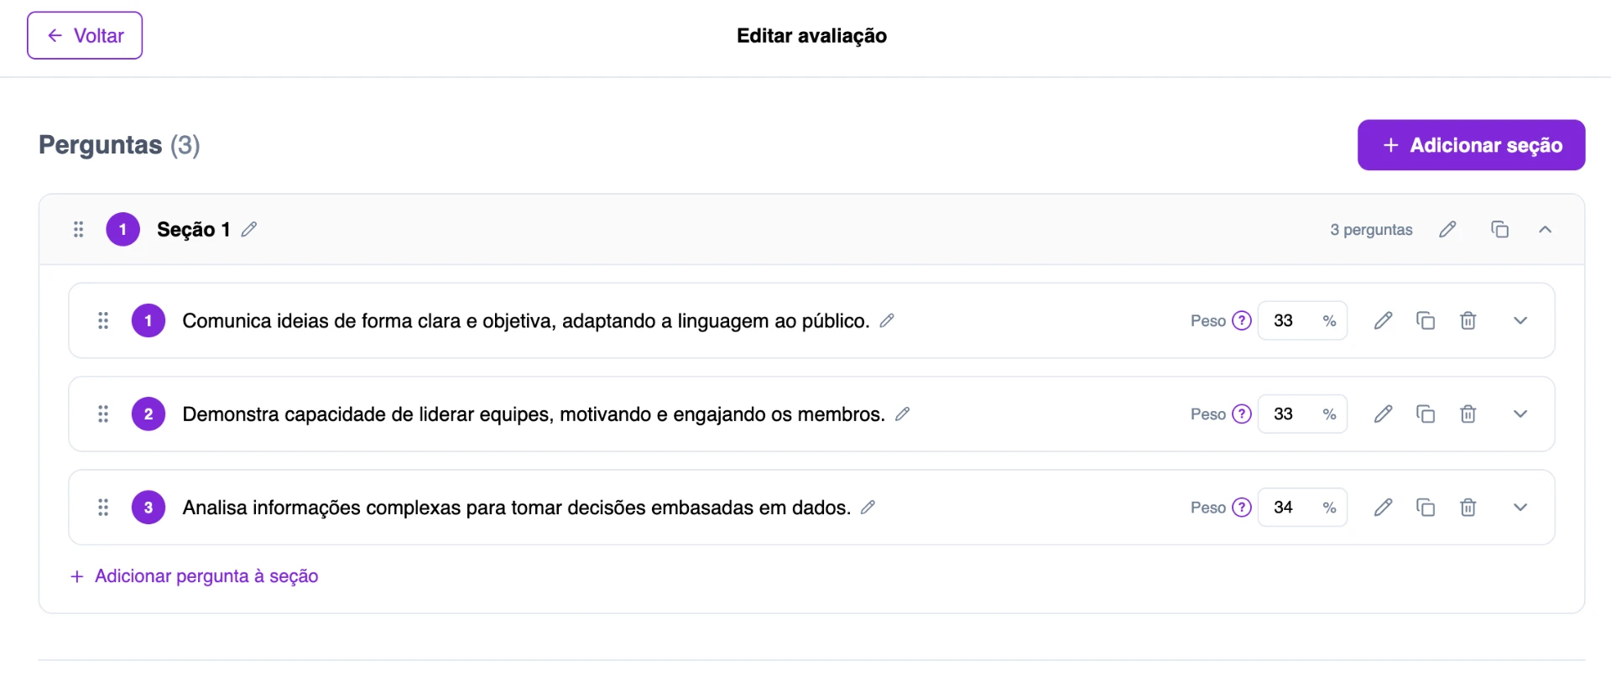This screenshot has height=682, width=1611.
Task: Open Peso help icon for Demonstra capacidade question
Action: point(1242,414)
